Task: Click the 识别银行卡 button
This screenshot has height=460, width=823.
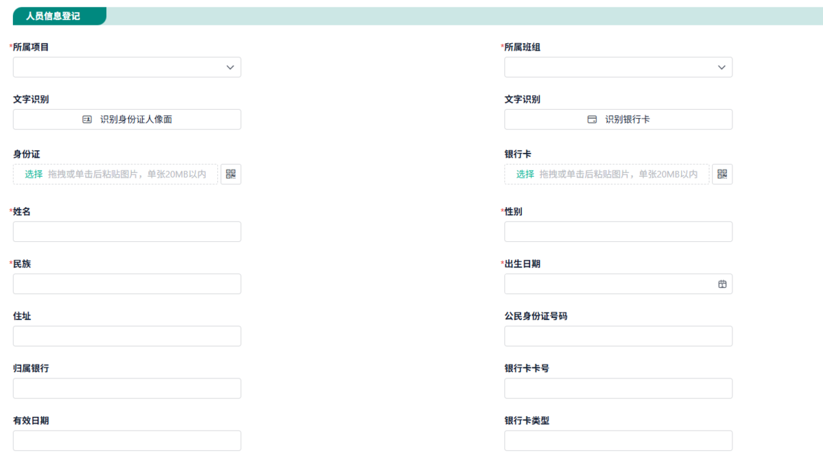Action: [x=619, y=119]
